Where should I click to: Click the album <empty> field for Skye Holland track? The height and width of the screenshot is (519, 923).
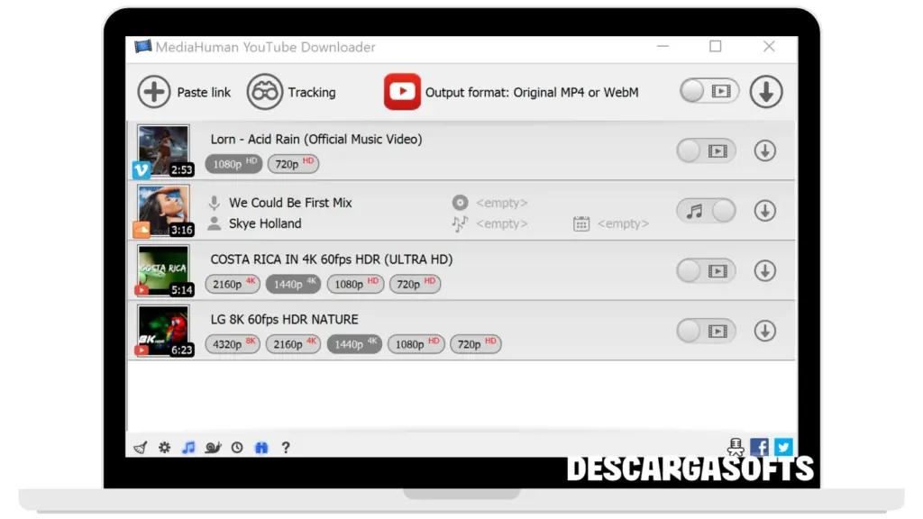pyautogui.click(x=501, y=203)
